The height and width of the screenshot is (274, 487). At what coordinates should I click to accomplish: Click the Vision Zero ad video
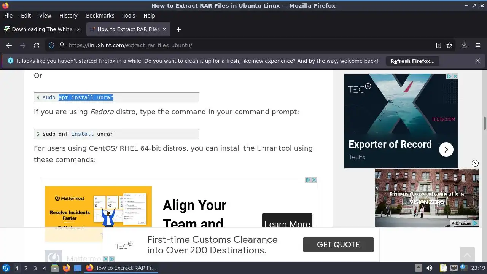coord(427,198)
